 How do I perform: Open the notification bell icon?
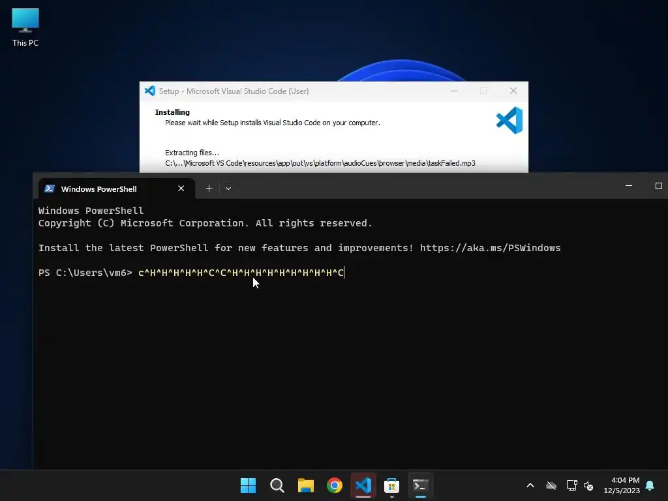pyautogui.click(x=650, y=485)
